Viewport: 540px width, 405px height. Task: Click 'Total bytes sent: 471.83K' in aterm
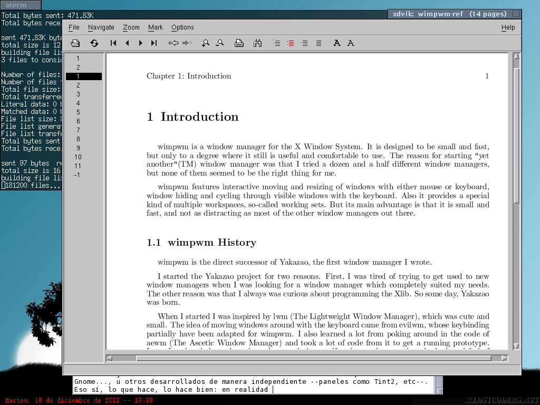(x=47, y=15)
